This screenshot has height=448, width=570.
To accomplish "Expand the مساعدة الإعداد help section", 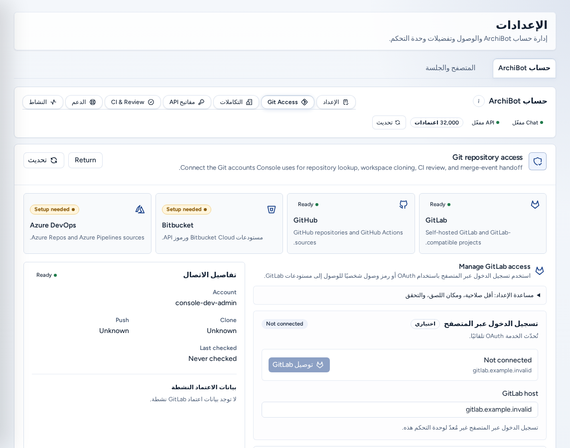I will pos(400,295).
